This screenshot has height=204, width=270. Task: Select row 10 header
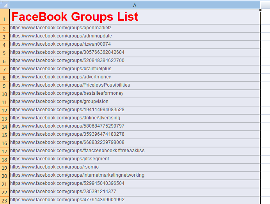coord(5,94)
